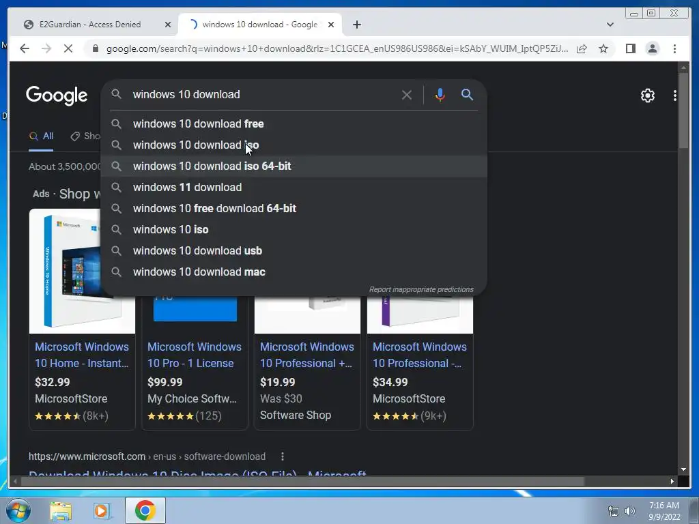Click 'Report inappropriate predictions' link
Screen dimensions: 699x524
(x=421, y=289)
